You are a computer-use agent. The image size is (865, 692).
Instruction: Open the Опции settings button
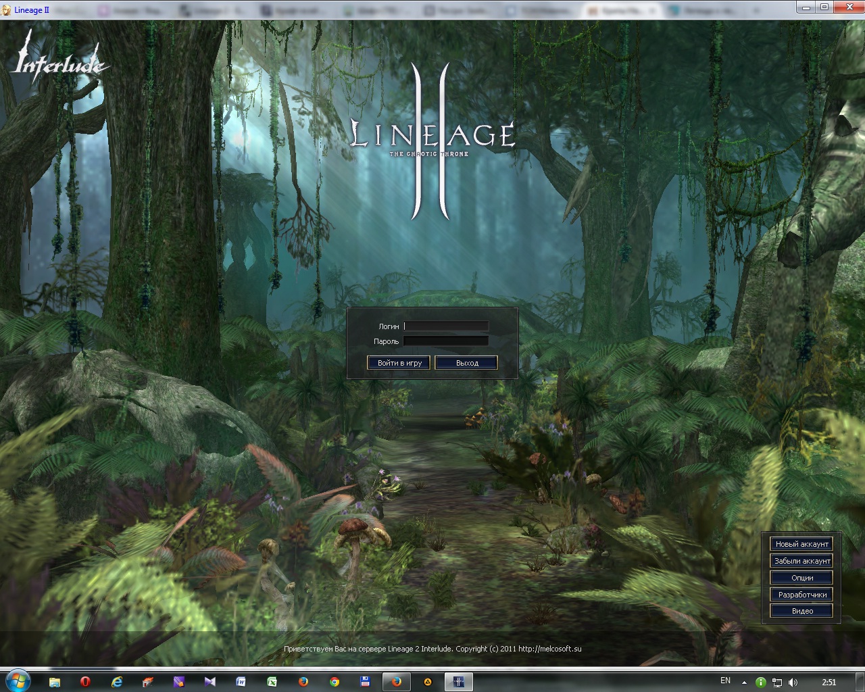coord(801,578)
